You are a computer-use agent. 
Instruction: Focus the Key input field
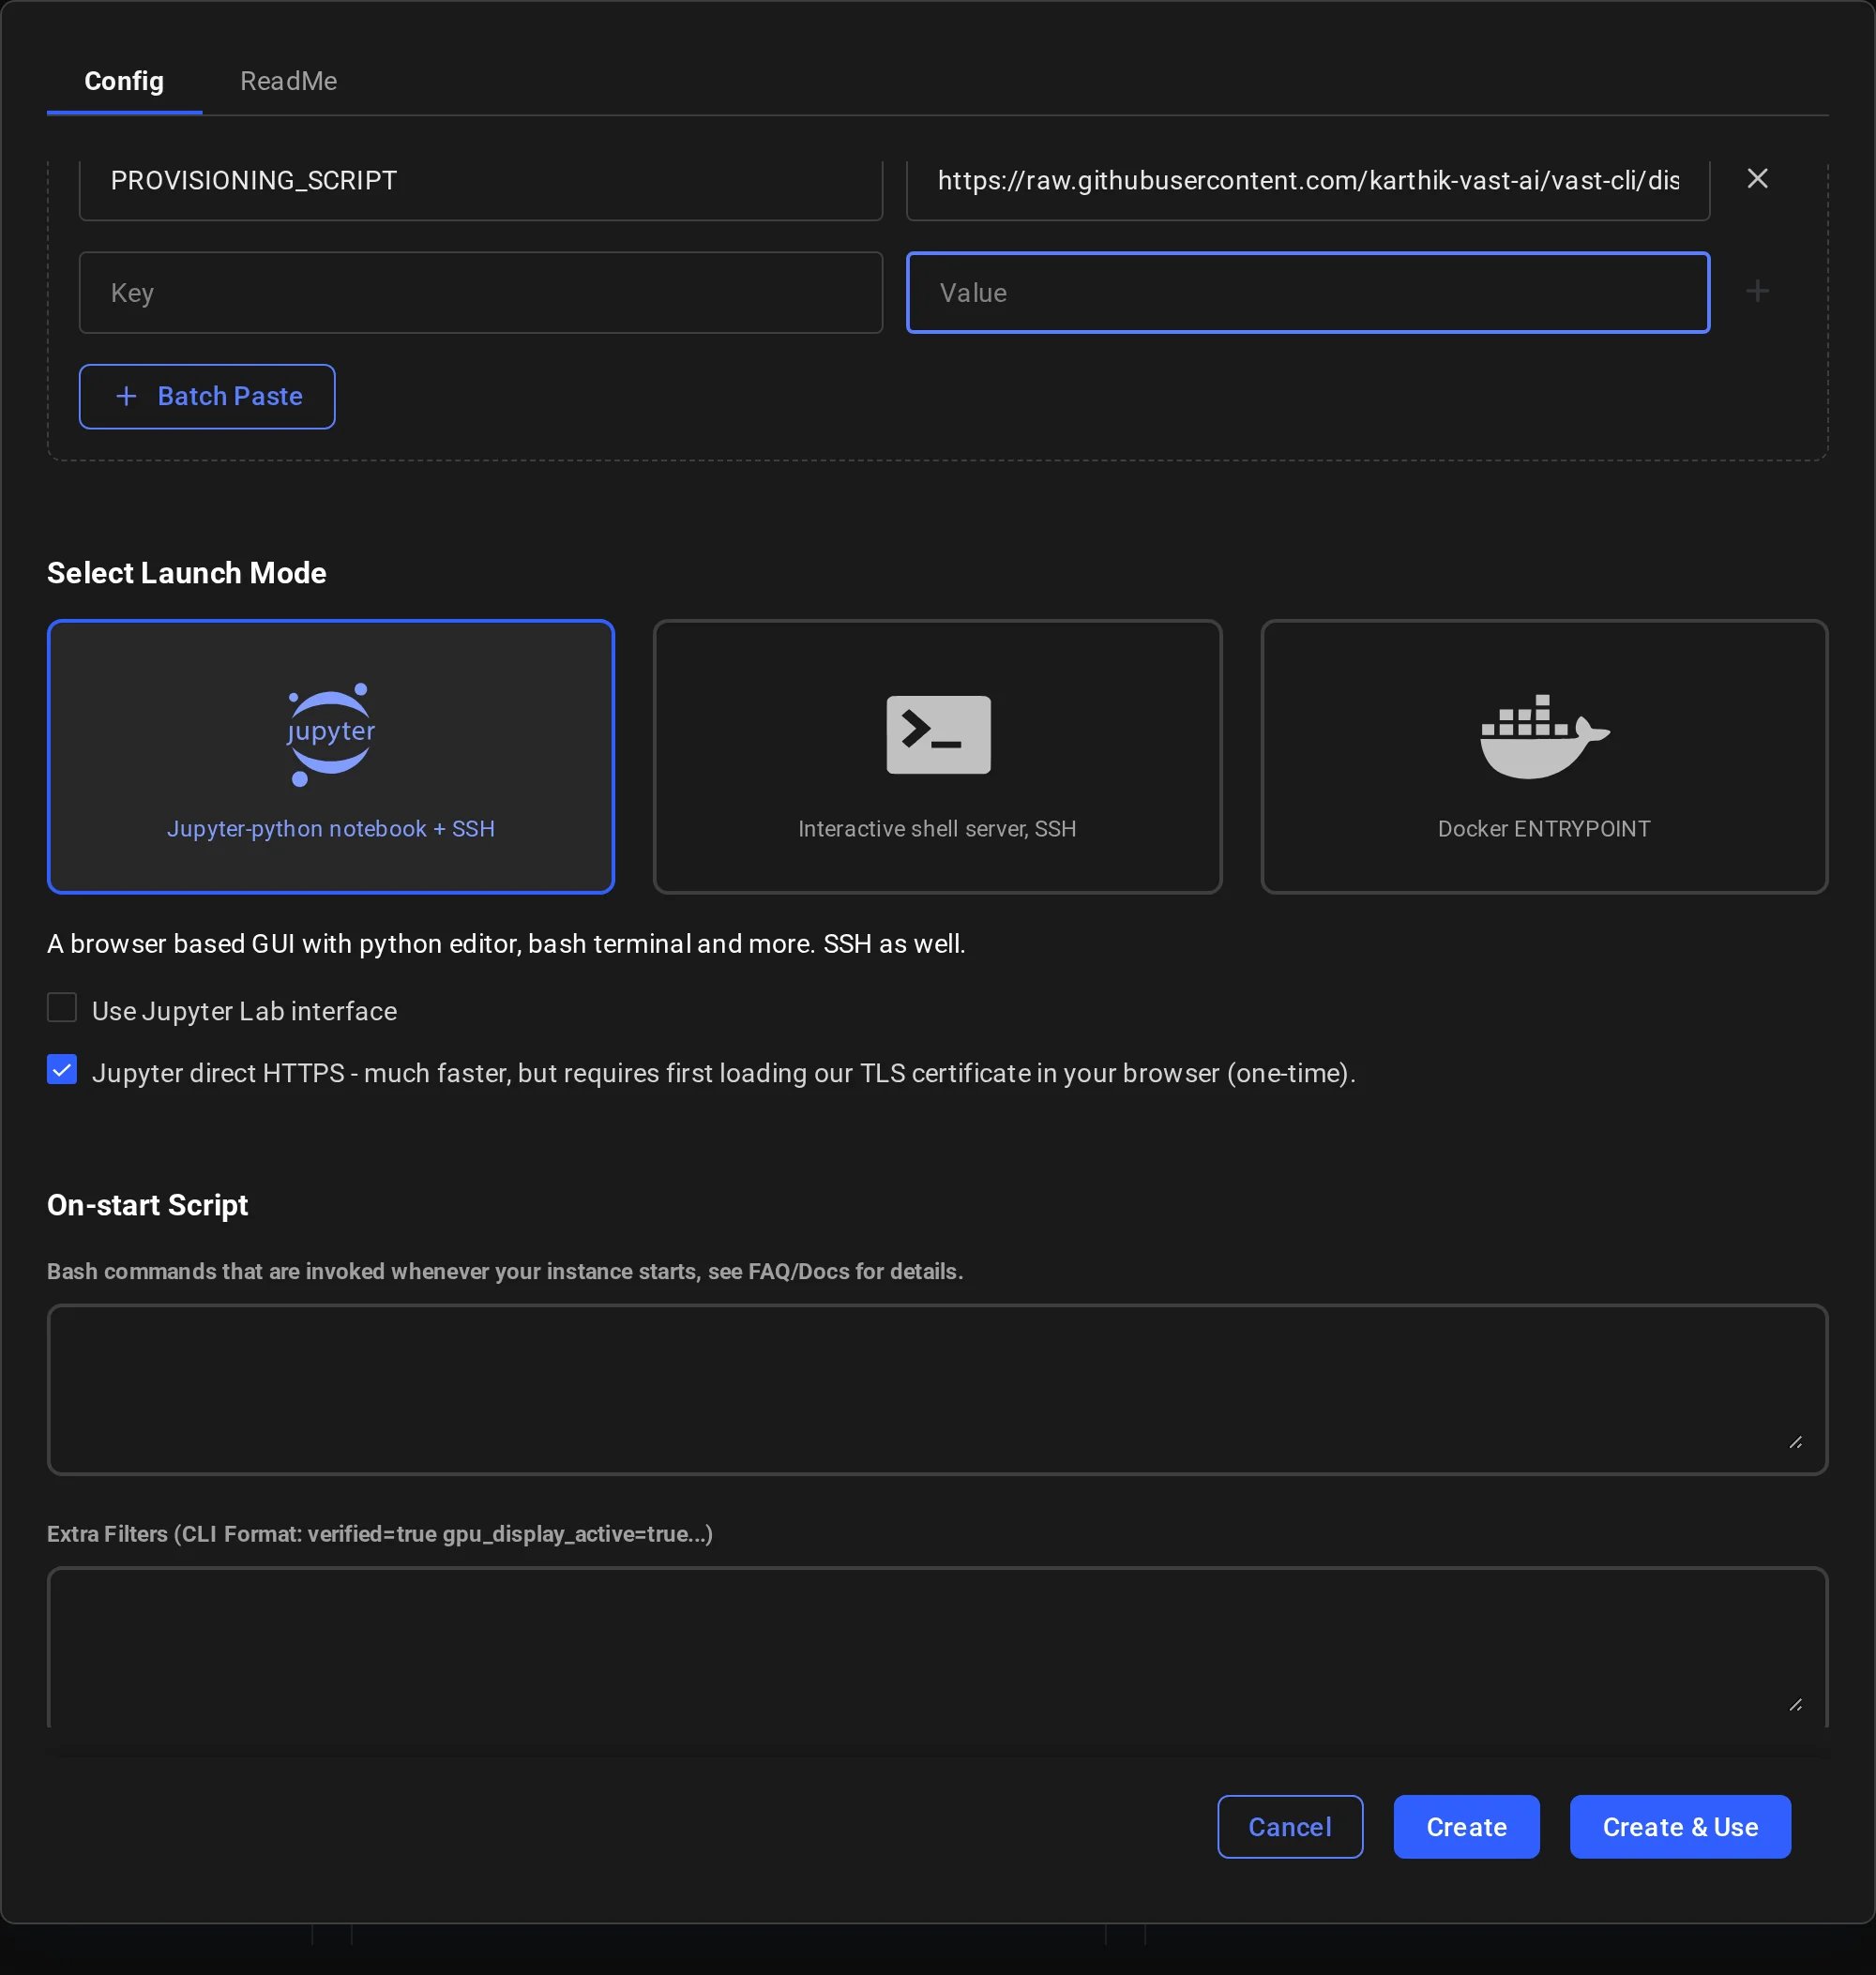481,292
